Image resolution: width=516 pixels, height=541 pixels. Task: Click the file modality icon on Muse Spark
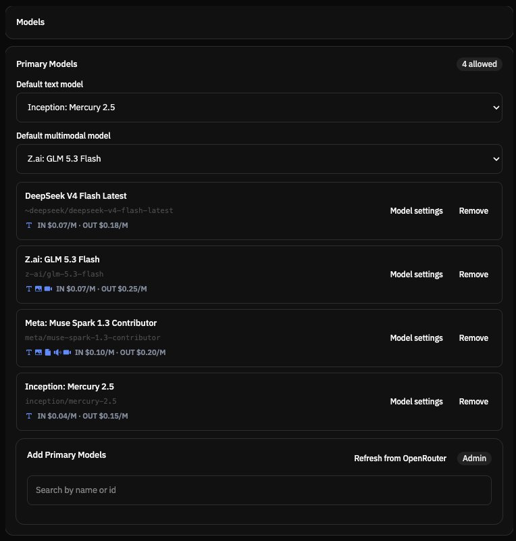tap(48, 352)
